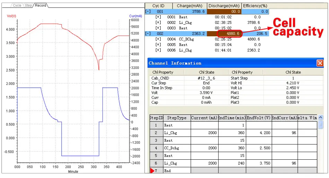The width and height of the screenshot is (329, 178).
Task: Expand step 0006 Li_Chg entry
Action: (158, 50)
